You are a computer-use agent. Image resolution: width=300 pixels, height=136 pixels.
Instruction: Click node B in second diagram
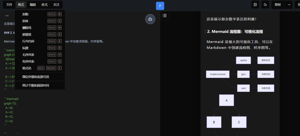pyautogui.click(x=214, y=122)
